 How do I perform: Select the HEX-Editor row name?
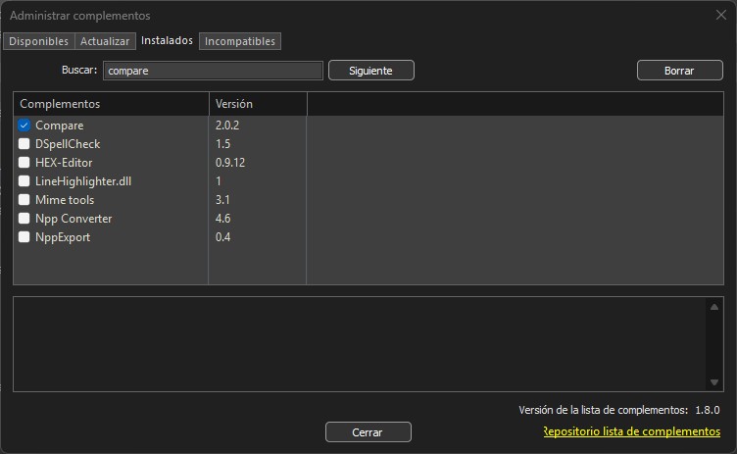tap(64, 163)
